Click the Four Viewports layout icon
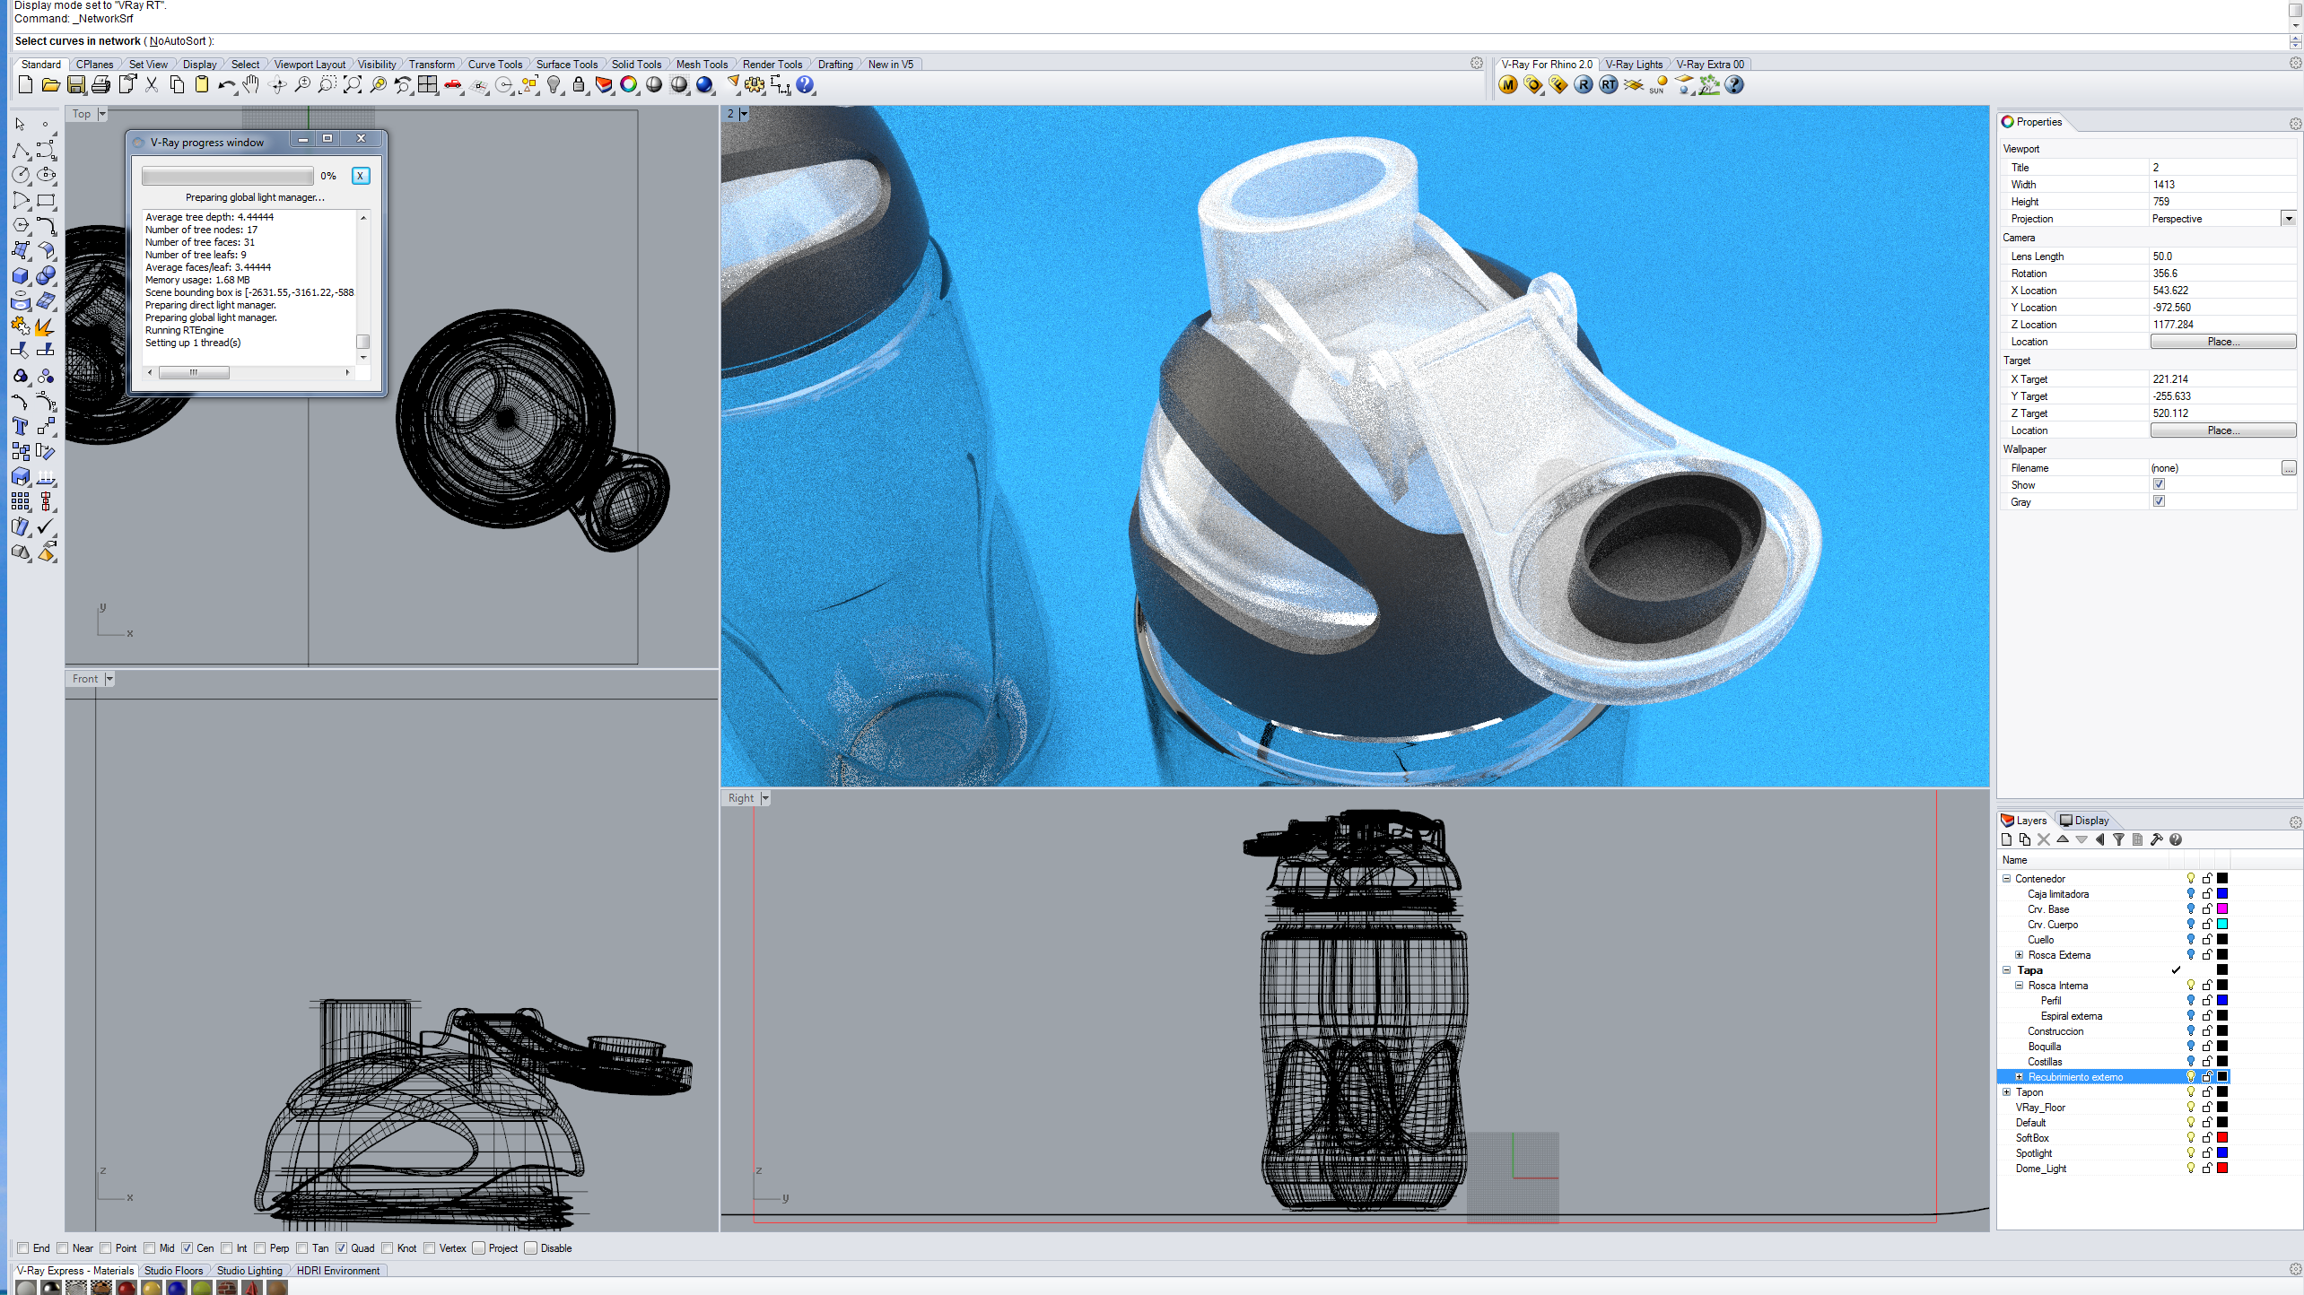The width and height of the screenshot is (2304, 1295). 428,85
